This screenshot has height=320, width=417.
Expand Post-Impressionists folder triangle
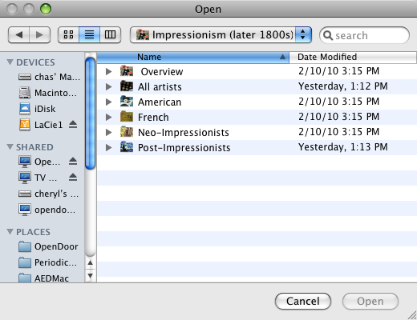pyautogui.click(x=108, y=147)
